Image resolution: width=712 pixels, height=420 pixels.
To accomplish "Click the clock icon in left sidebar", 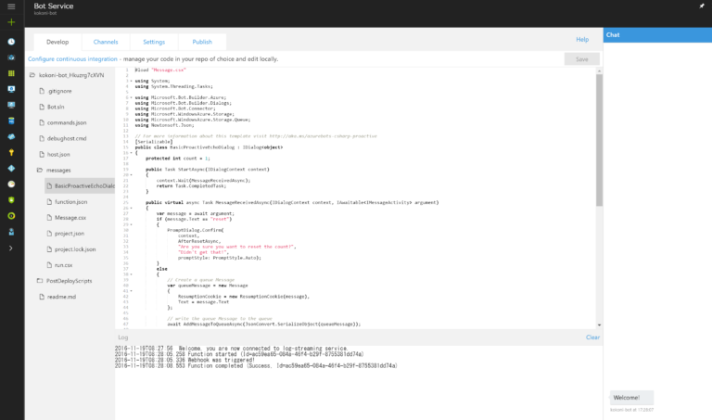I will tap(10, 42).
